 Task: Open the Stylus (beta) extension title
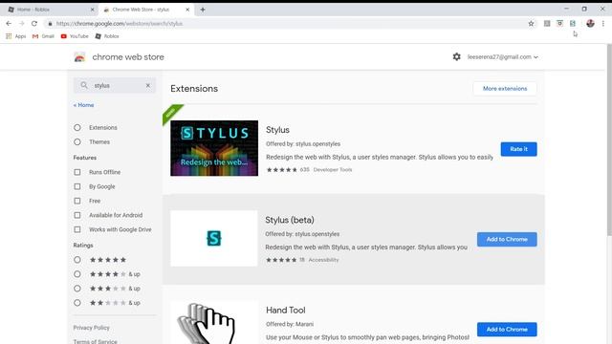(x=290, y=220)
